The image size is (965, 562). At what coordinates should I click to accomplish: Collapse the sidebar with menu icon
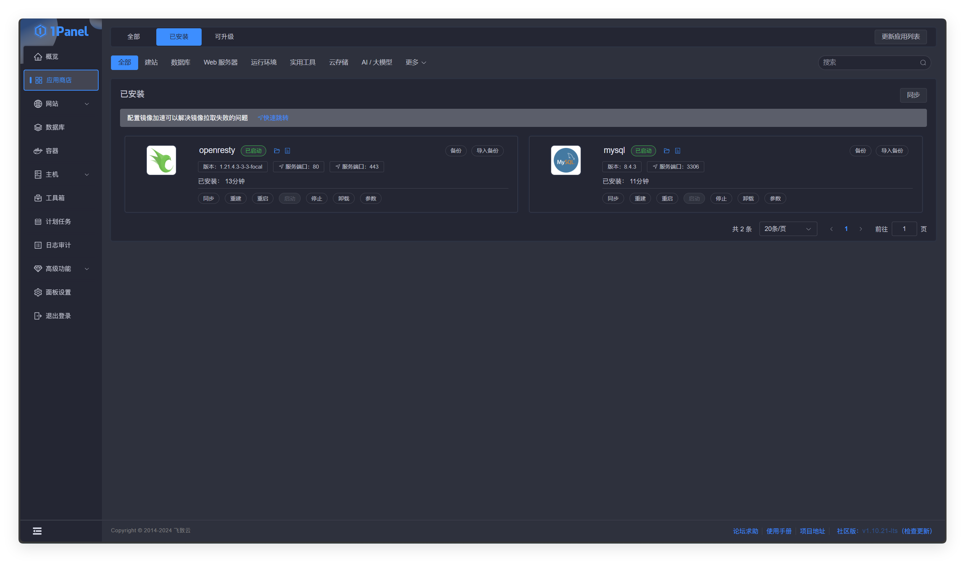pyautogui.click(x=37, y=531)
